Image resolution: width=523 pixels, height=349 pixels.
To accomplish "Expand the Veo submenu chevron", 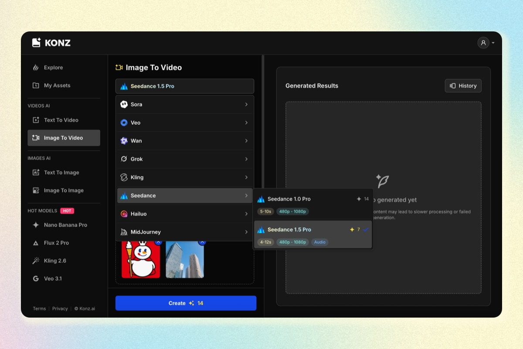I will (x=246, y=123).
